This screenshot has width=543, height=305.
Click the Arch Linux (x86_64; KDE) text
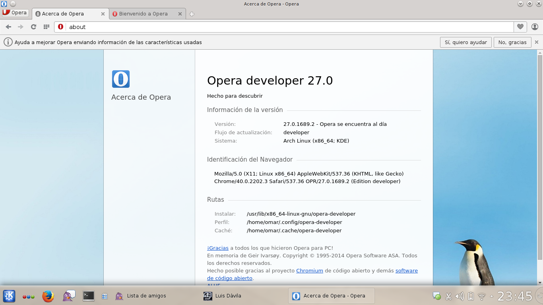tap(316, 141)
